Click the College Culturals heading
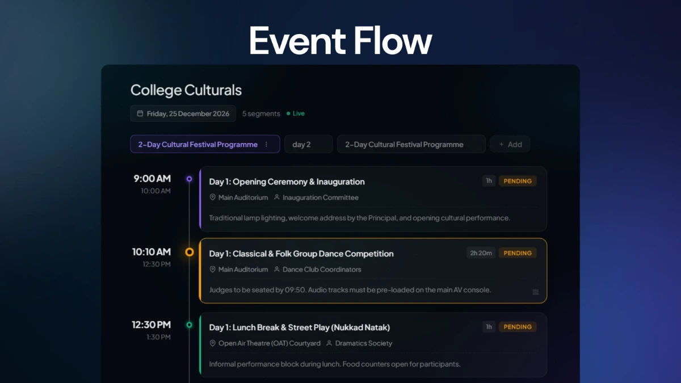This screenshot has height=383, width=681. pos(186,90)
